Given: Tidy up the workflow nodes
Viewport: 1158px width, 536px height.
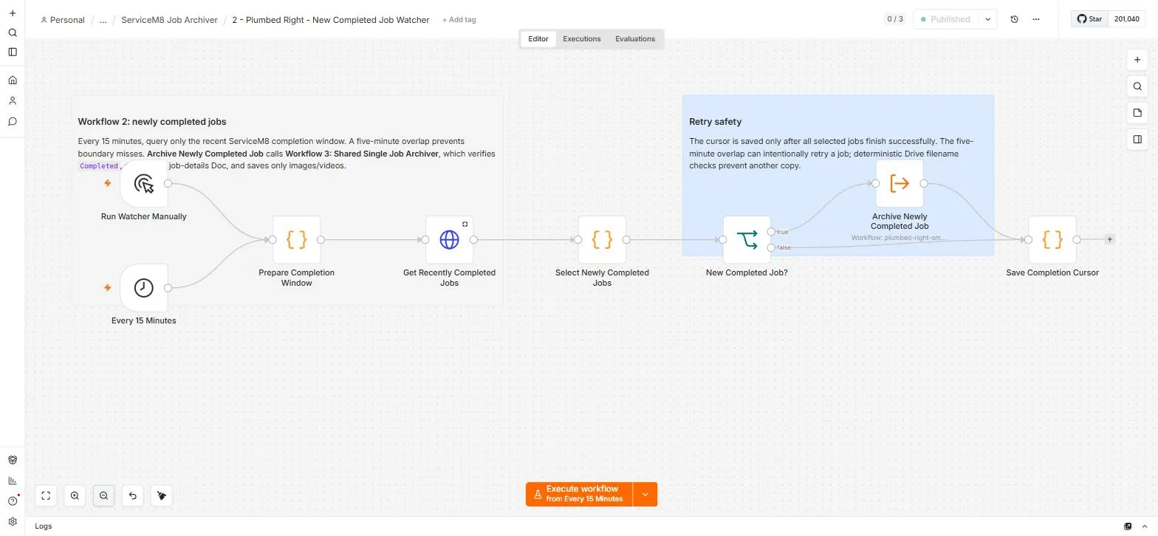Looking at the screenshot, I should tap(161, 495).
